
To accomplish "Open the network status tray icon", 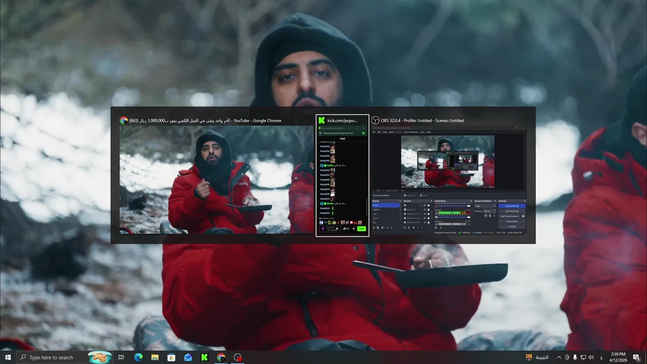I will pos(583,357).
